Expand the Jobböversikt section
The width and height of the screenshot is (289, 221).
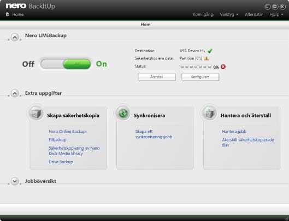[x=15, y=181]
